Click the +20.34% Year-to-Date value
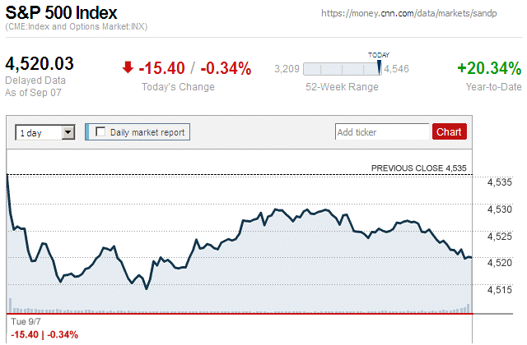Viewport: 527px width, 345px height. [x=489, y=68]
